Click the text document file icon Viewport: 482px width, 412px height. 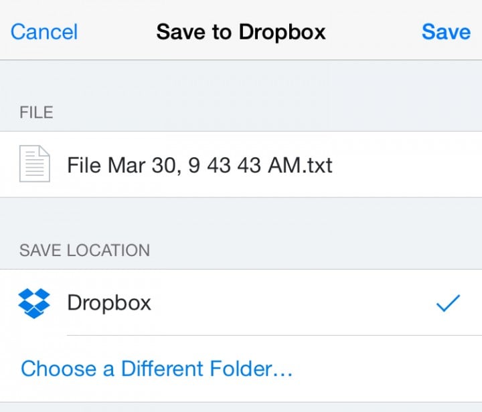(x=34, y=164)
